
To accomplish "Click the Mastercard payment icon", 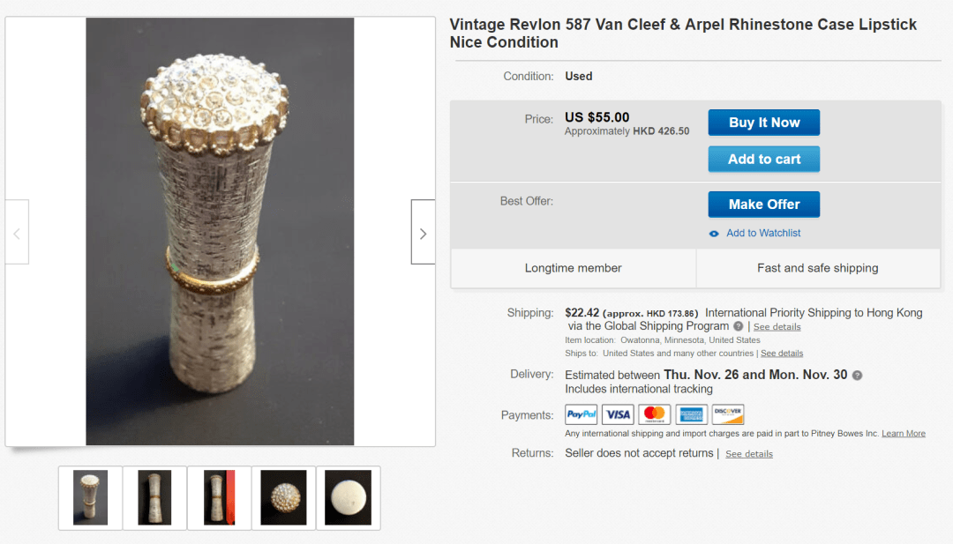I will (654, 414).
